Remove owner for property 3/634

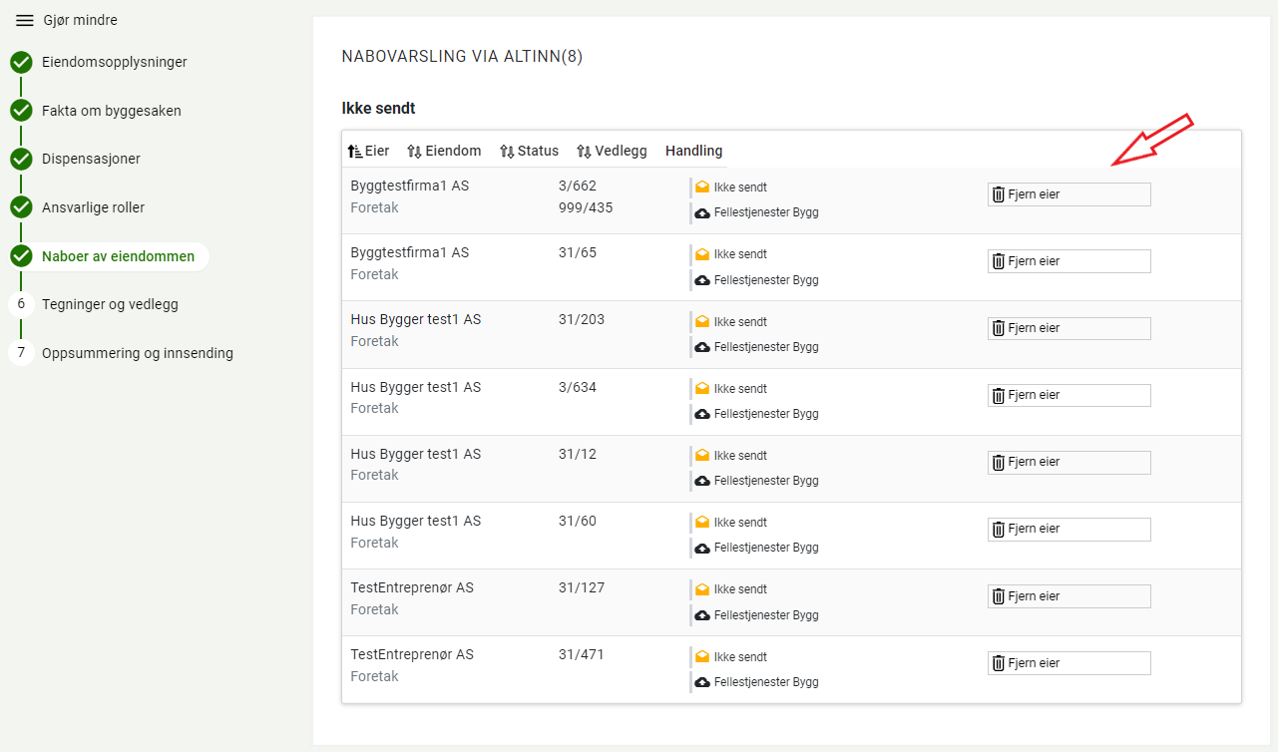[1067, 395]
